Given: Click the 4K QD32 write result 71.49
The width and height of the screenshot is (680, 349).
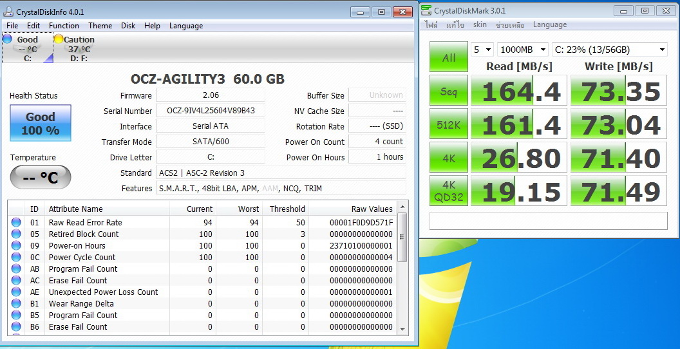Looking at the screenshot, I should coord(618,191).
